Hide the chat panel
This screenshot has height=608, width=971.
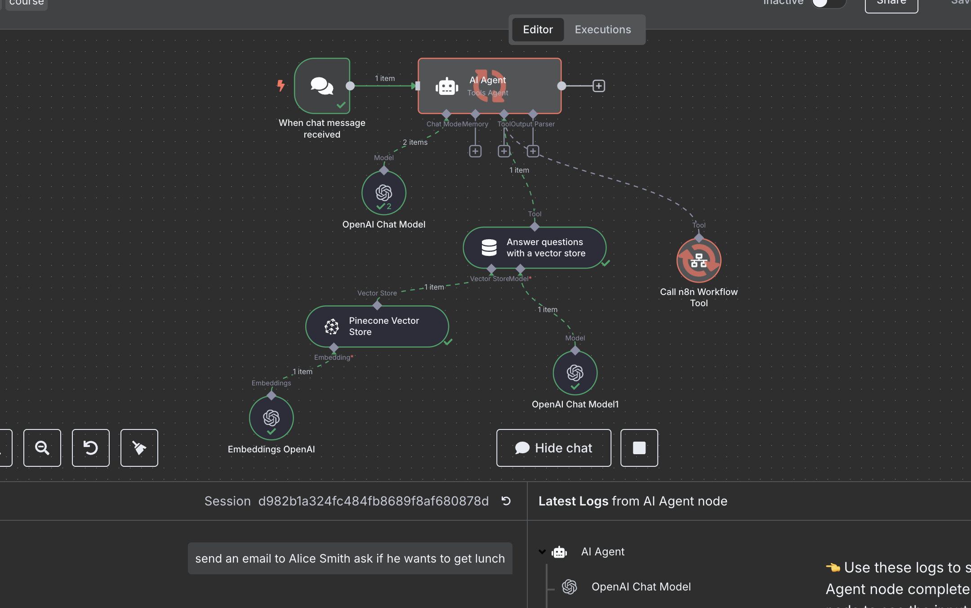tap(553, 448)
